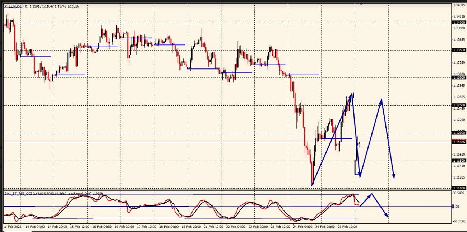Click the 1.14000 price level label
This screenshot has height=232, width=467.
tap(459, 22)
